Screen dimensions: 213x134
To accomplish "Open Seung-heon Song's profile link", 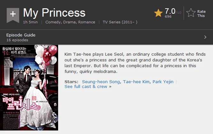I will pos(101,82).
